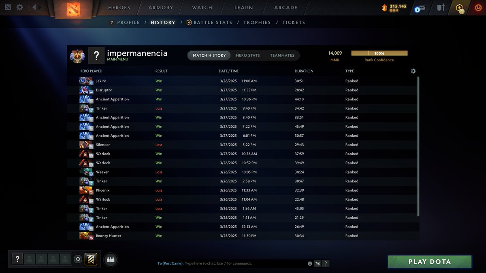
Task: Click the Result column header
Action: tap(161, 71)
